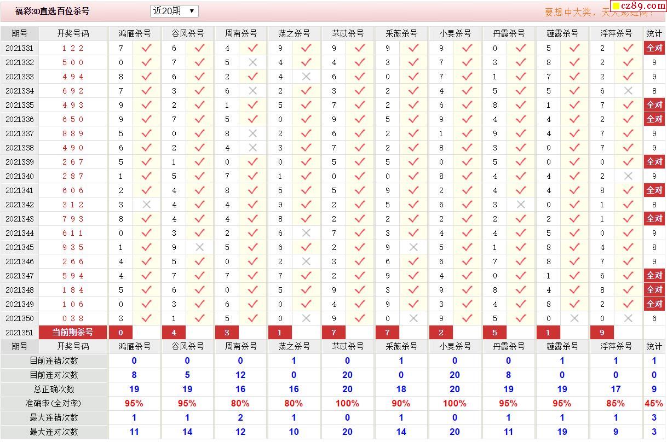
Task: Click X mark for 丹霞杀号 in period 2021342
Action: [521, 205]
